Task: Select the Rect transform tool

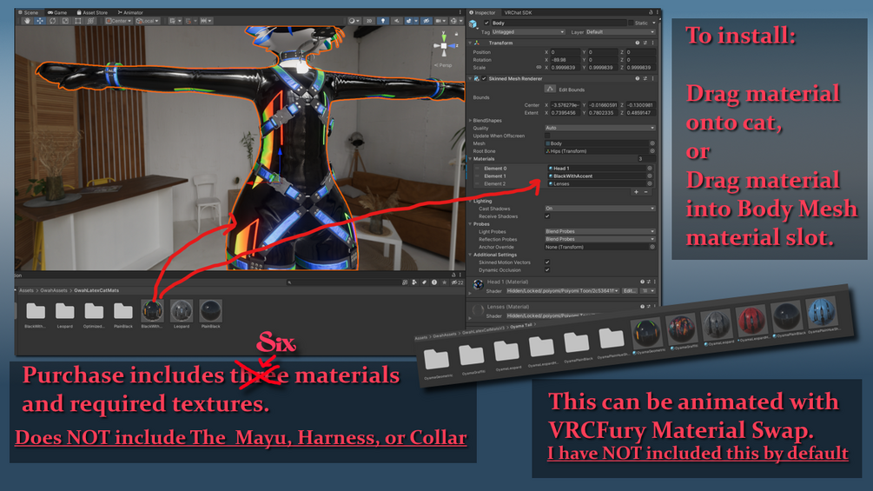Action: pos(78,21)
